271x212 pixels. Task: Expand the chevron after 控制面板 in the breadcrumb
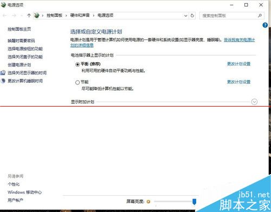point(66,16)
